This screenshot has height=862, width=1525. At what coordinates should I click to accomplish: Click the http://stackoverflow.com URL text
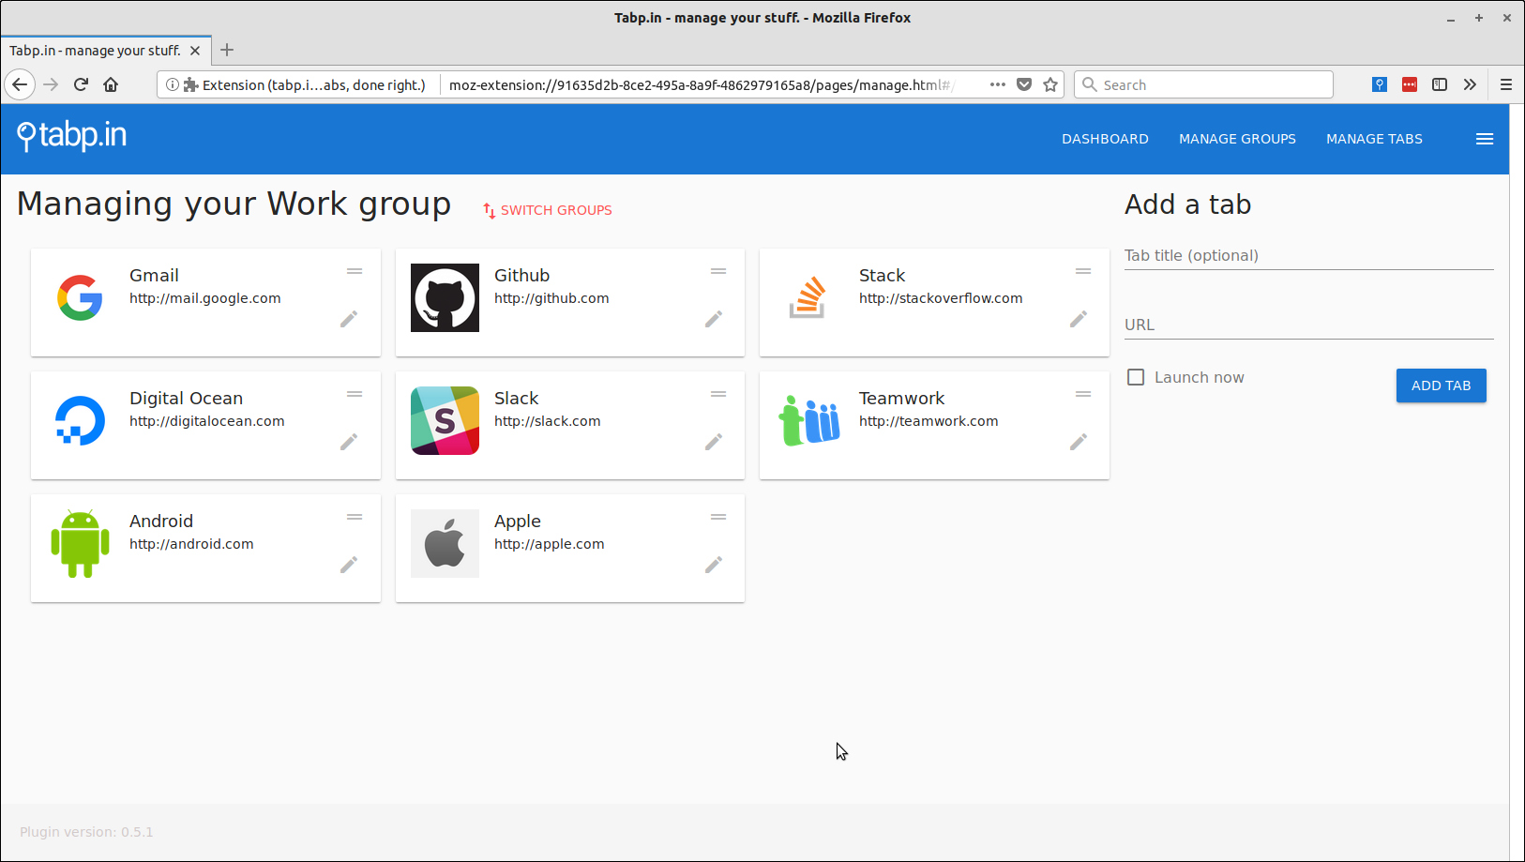click(941, 298)
